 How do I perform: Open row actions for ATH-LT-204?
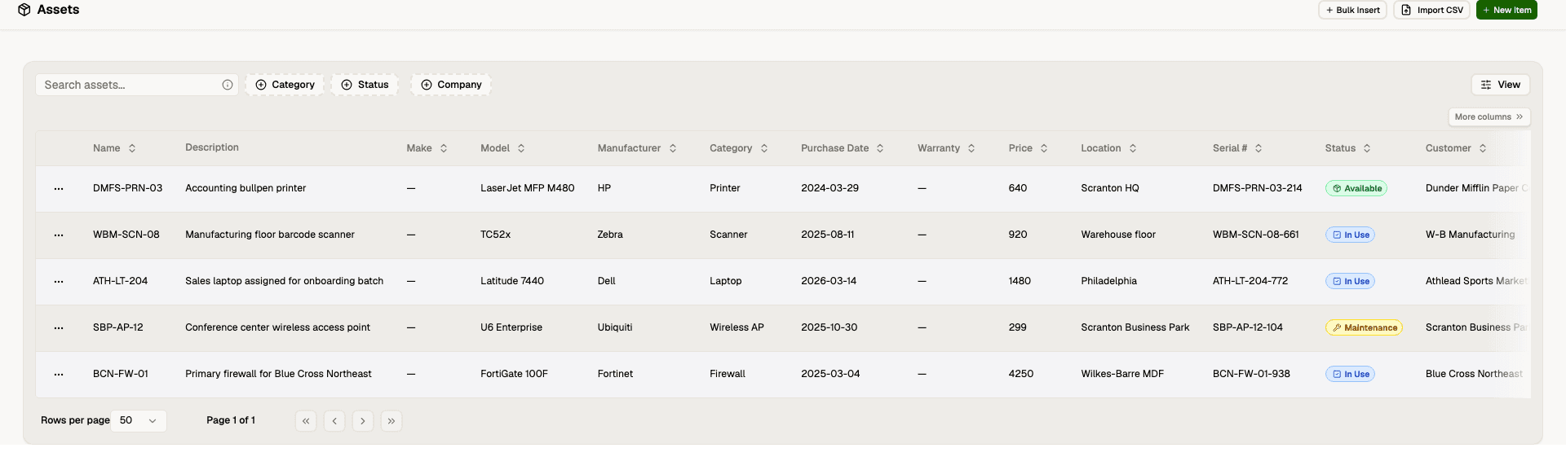pos(59,281)
